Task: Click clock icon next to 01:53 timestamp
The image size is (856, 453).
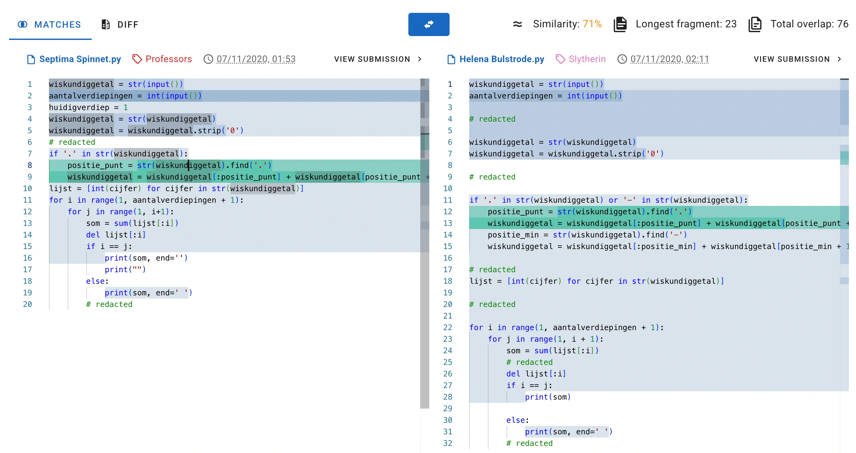Action: coord(208,59)
